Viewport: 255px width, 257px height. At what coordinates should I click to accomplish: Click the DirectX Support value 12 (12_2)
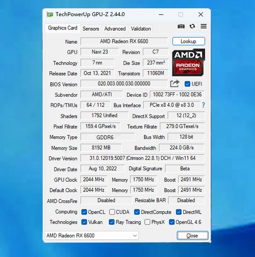coord(186,116)
